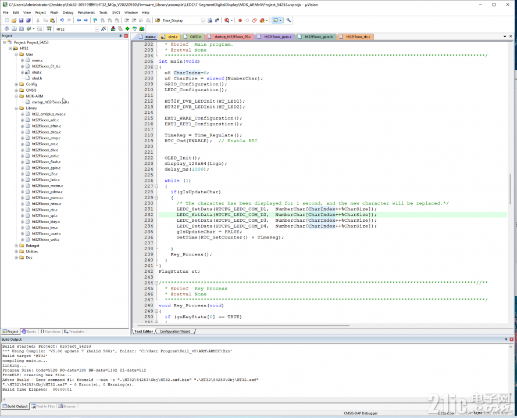Viewport: 517px width, 418px height.
Task: Launch the Pack Installer icon
Action: coord(142,29)
